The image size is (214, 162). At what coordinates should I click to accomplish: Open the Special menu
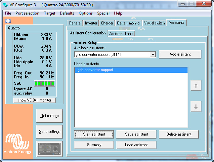(103, 13)
